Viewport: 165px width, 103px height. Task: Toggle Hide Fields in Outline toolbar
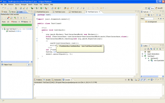click(151, 49)
